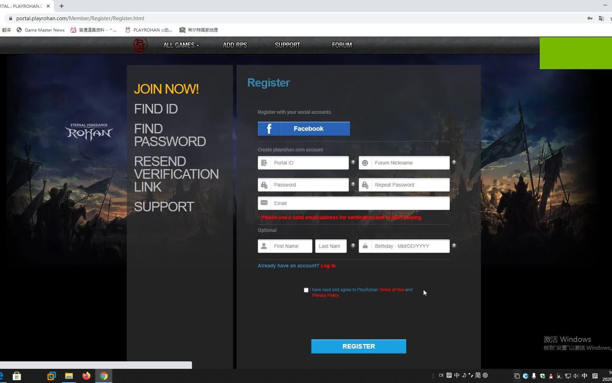Click the Password input field
The image size is (612, 383).
click(x=303, y=185)
